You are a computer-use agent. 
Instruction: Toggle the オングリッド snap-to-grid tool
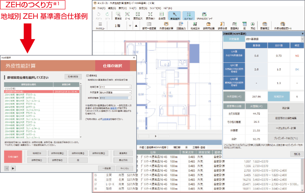click(x=189, y=15)
